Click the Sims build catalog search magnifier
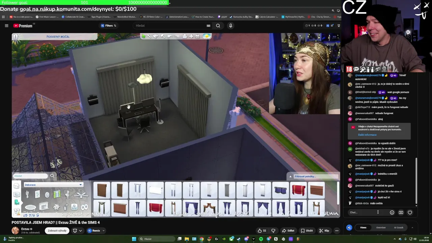Viewport: 432px width, 243px height. pyautogui.click(x=52, y=176)
